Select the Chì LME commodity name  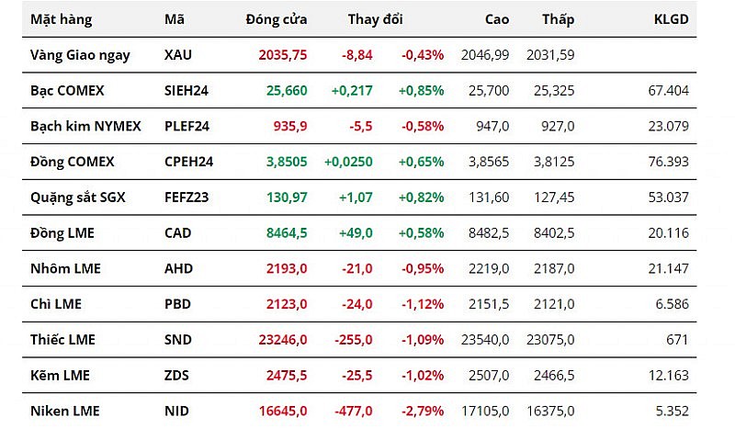[x=56, y=304]
